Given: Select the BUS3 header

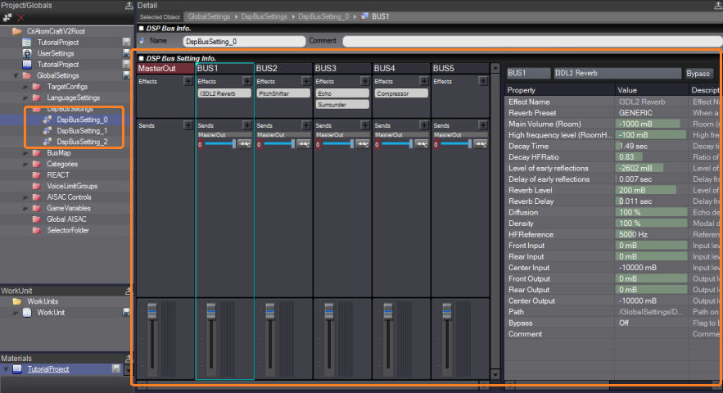Looking at the screenshot, I should [342, 68].
